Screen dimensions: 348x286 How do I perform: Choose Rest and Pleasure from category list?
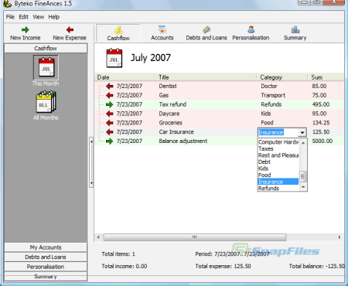pyautogui.click(x=278, y=155)
